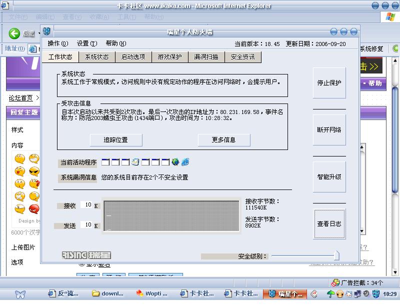The image size is (400, 307).
Task: Click the second active program window icon
Action: 115,162
